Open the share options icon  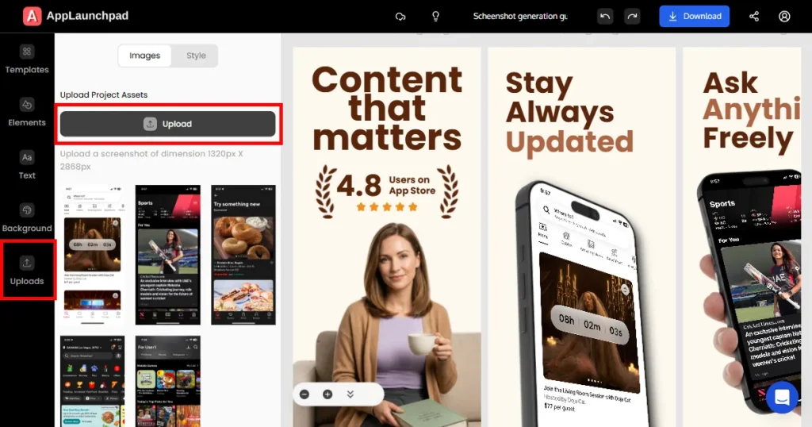[754, 17]
